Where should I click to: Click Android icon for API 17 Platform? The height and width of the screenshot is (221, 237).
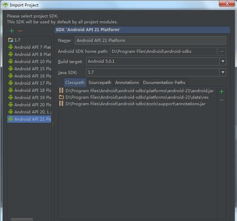[x=11, y=83]
